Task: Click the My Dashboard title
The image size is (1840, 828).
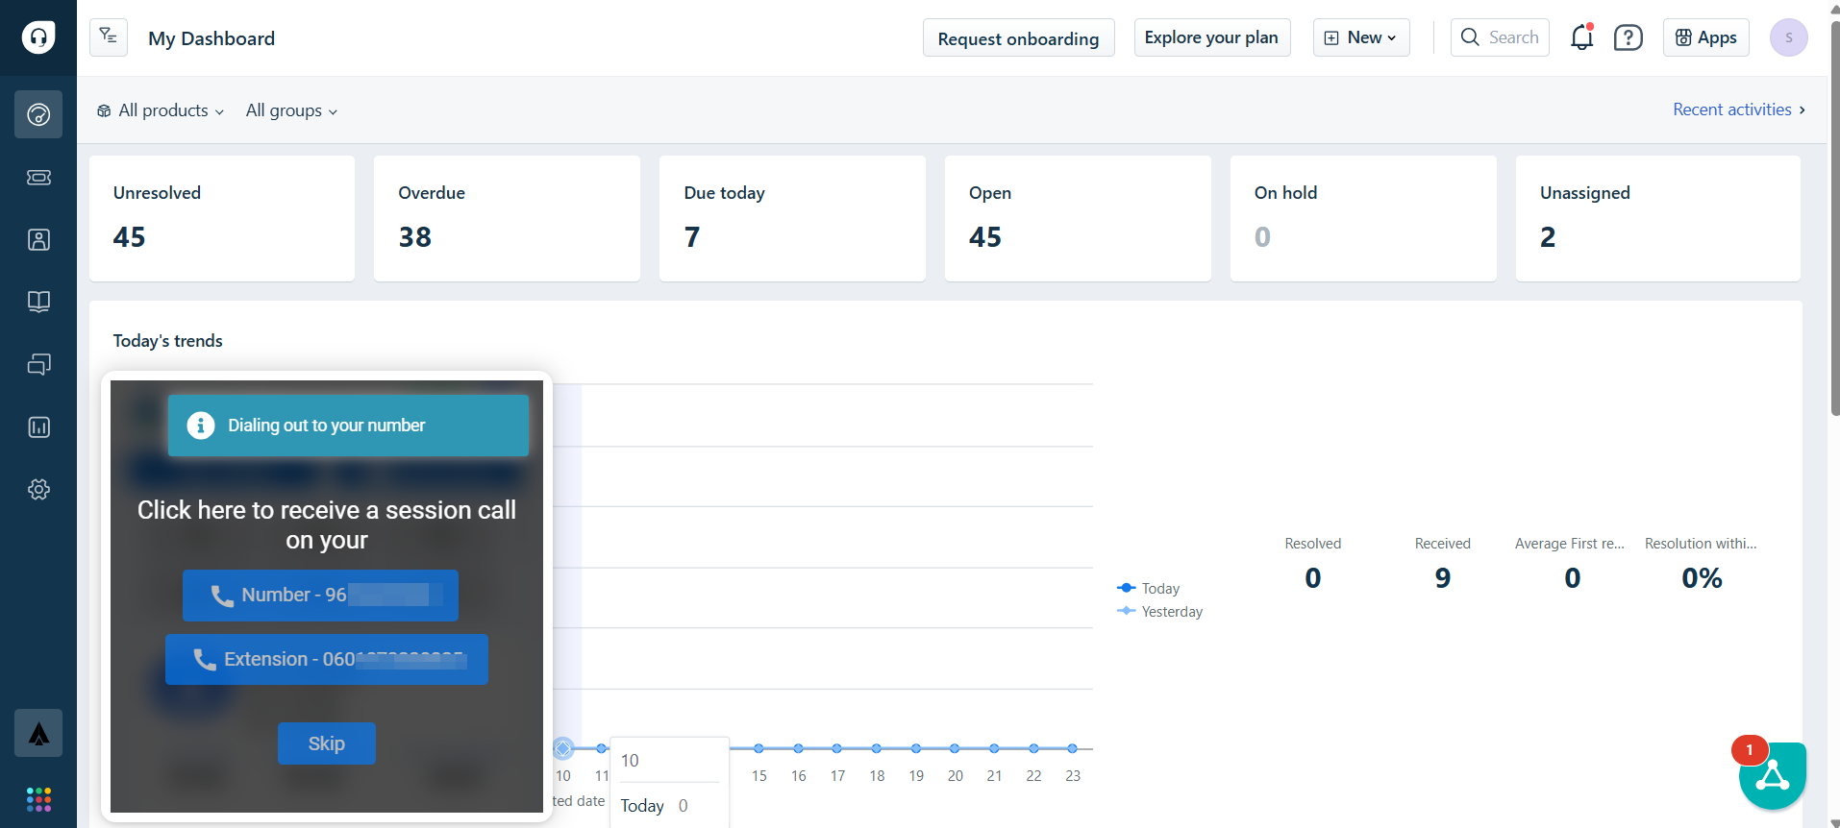Action: click(x=211, y=38)
